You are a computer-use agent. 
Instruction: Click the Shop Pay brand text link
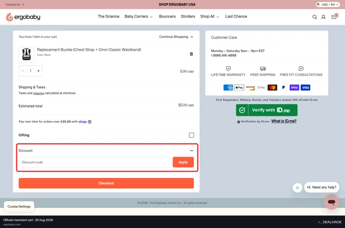(x=83, y=121)
